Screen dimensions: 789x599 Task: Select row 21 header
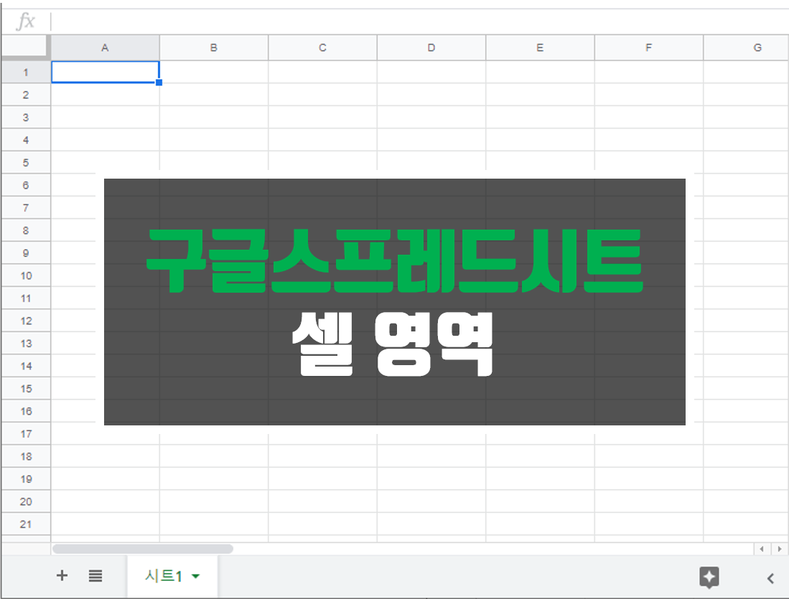tap(26, 524)
